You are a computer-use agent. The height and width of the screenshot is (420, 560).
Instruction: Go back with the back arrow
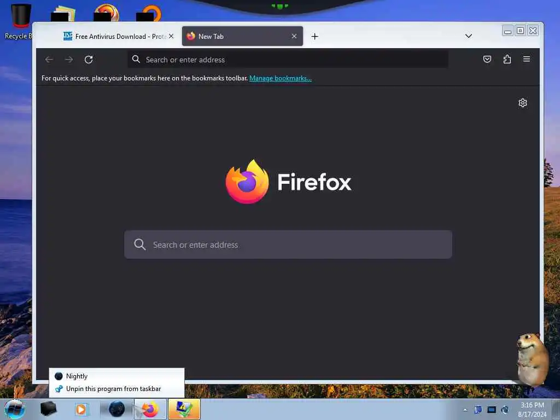49,60
